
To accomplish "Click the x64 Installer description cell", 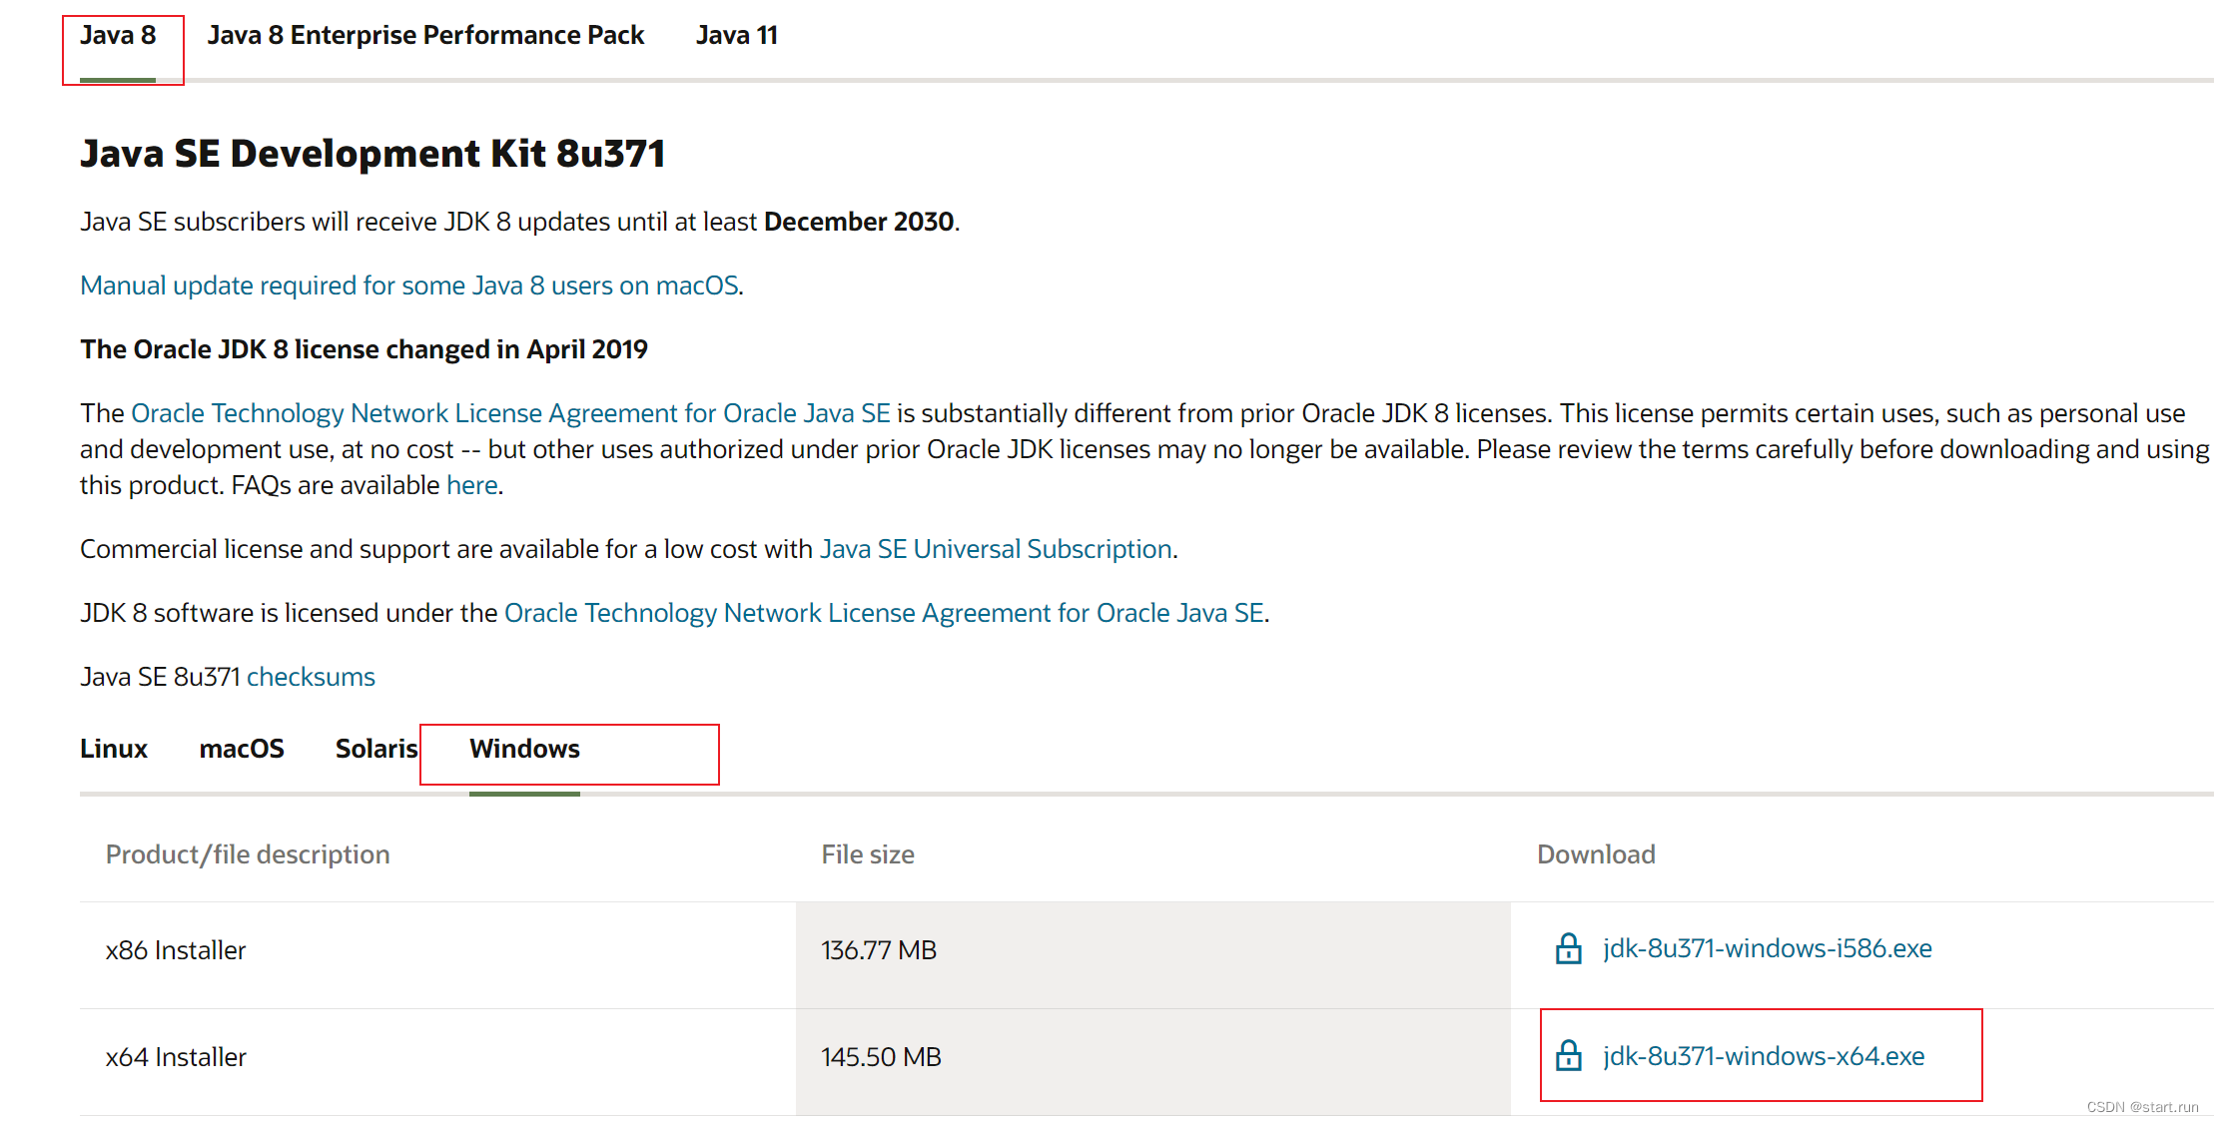I will (x=176, y=1057).
